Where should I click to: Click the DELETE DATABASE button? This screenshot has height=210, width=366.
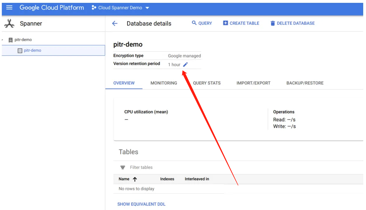(x=292, y=23)
